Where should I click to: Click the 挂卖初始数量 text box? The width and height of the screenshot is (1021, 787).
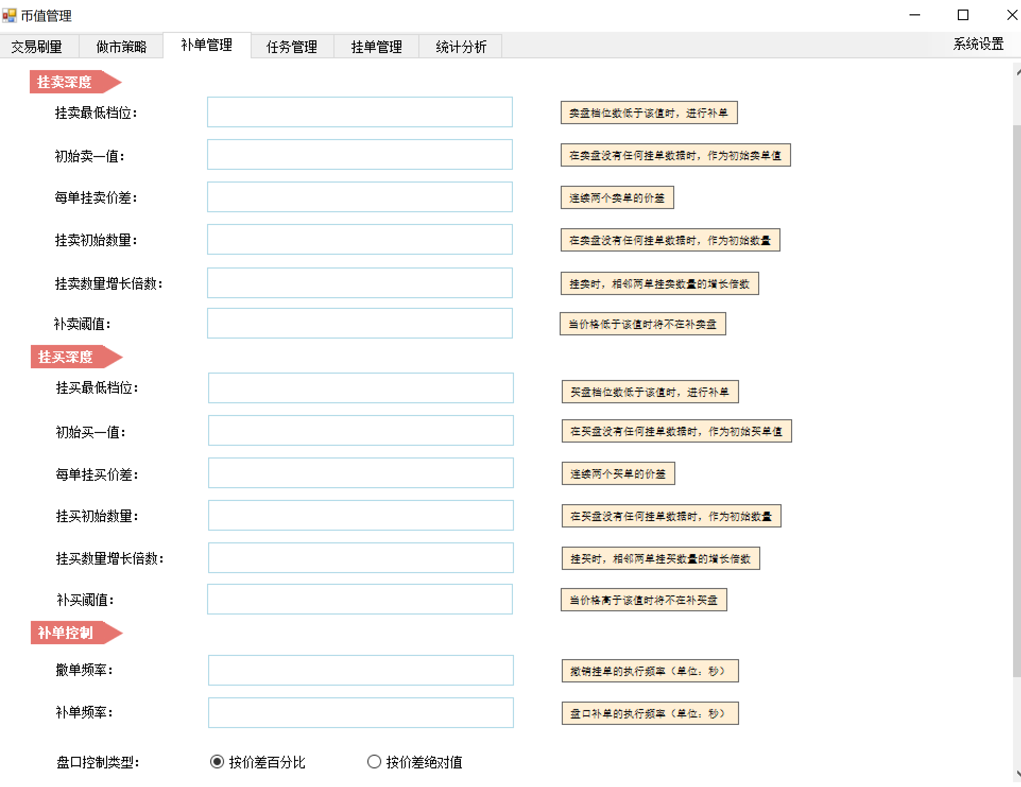click(x=360, y=239)
